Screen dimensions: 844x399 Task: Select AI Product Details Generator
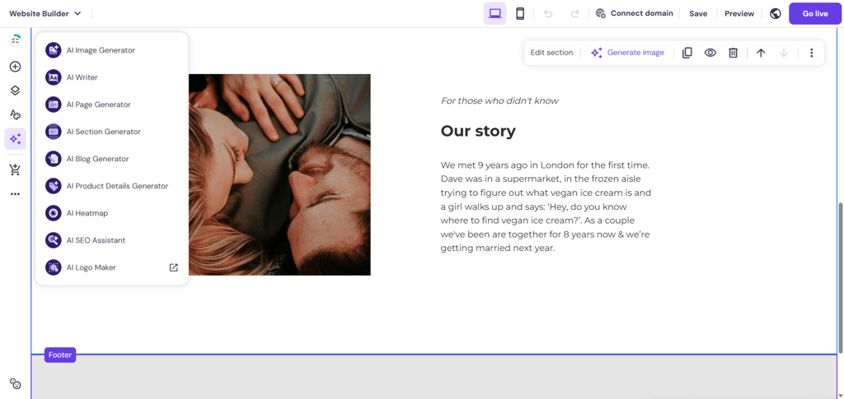click(112, 186)
